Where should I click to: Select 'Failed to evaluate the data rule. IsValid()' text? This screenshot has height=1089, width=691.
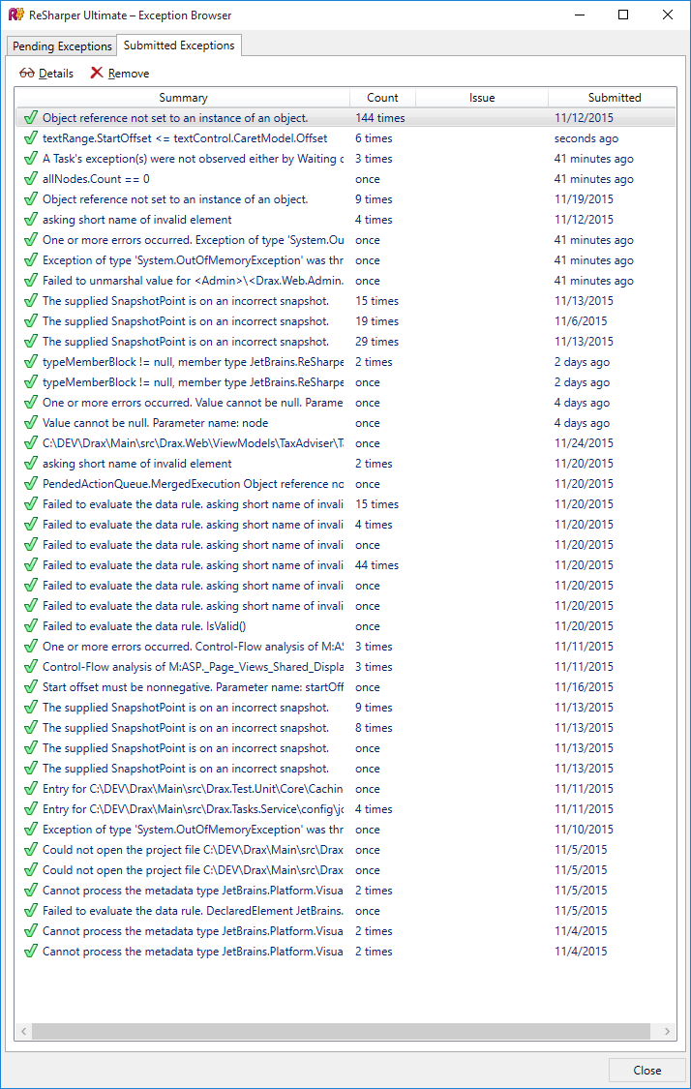pyautogui.click(x=144, y=625)
